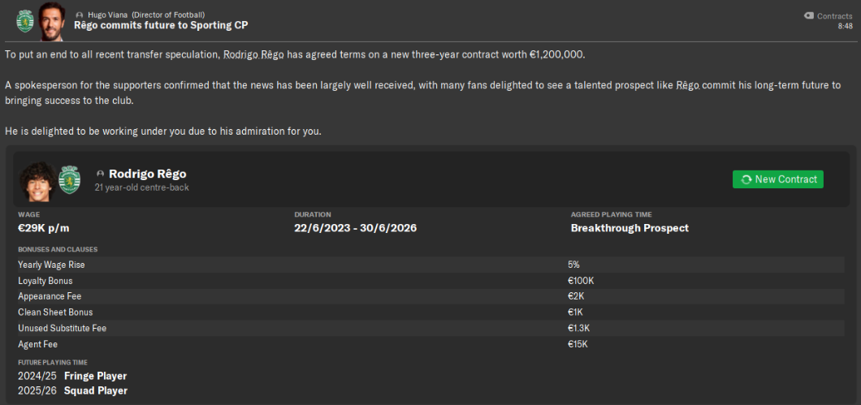
Task: Open Rodrigo Rêgo's player portrait in the card
Action: tap(36, 179)
